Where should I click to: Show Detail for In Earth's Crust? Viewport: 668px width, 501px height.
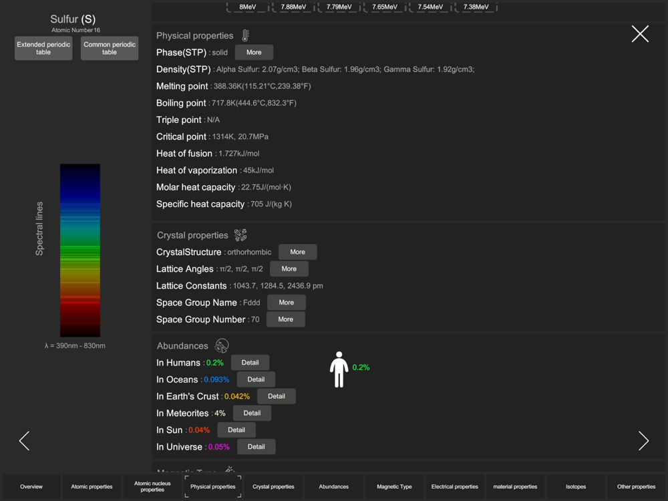click(276, 396)
